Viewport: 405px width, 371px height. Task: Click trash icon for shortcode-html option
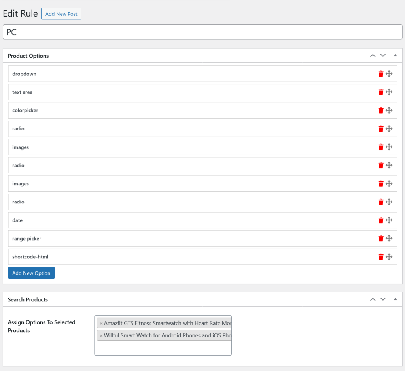coord(381,257)
